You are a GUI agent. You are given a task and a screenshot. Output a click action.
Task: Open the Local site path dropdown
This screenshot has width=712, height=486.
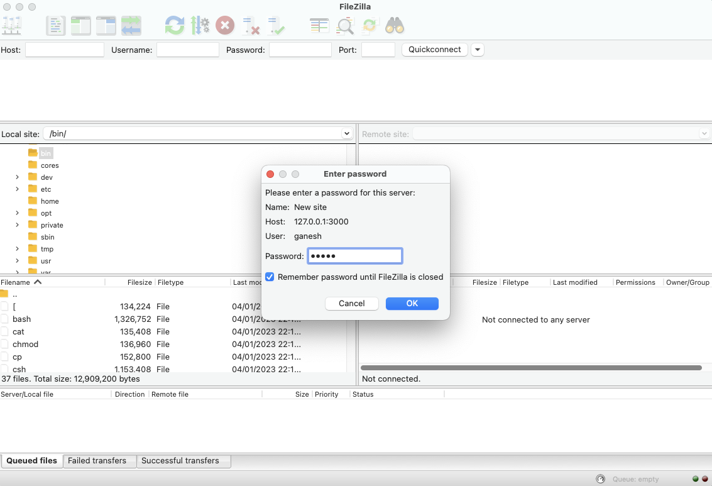pos(346,133)
